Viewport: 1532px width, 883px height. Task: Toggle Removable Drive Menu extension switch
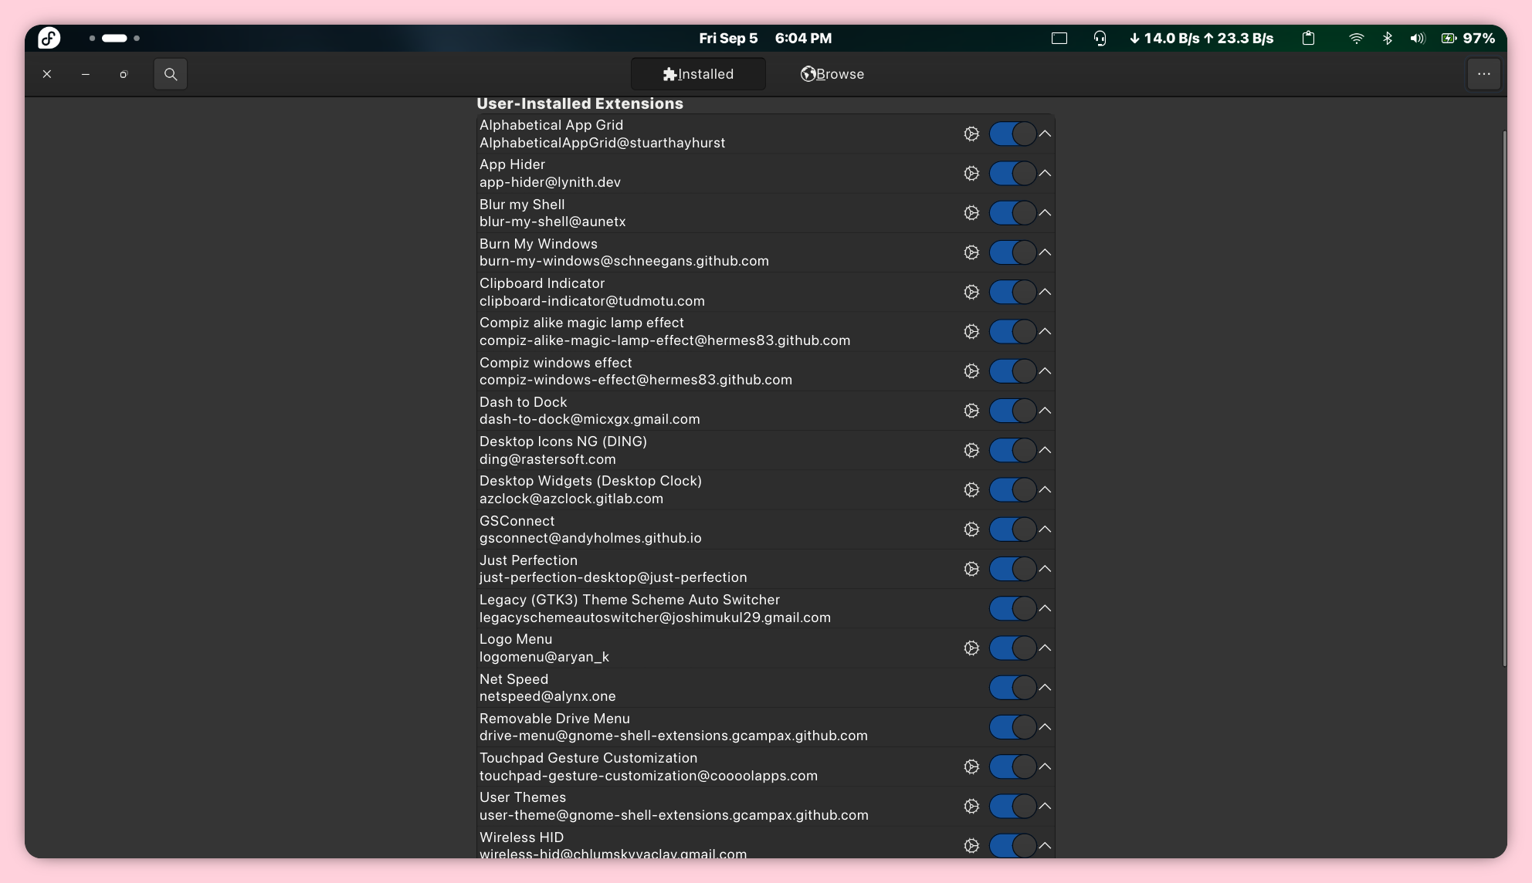pos(1012,727)
